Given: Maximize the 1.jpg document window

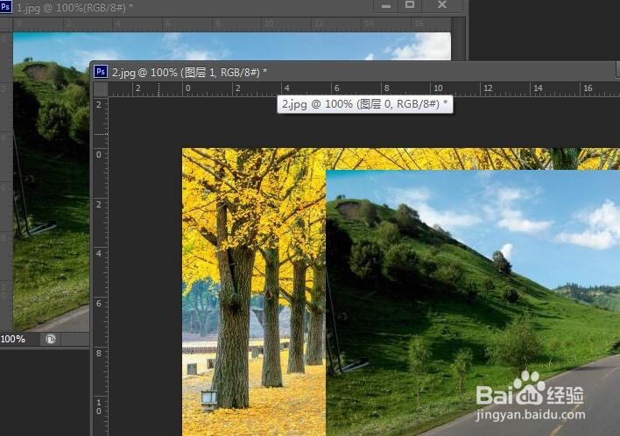Looking at the screenshot, I should 410,5.
